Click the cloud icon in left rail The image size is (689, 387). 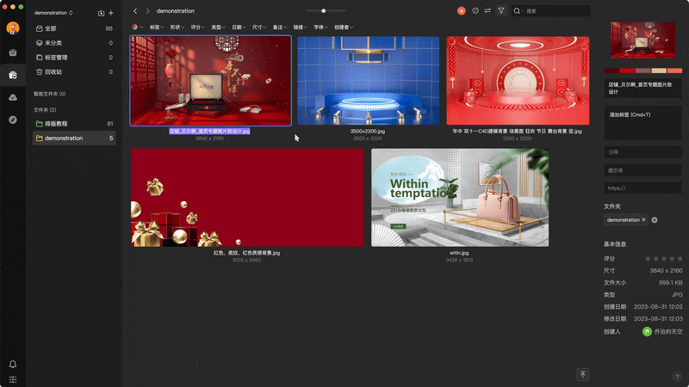click(x=13, y=97)
